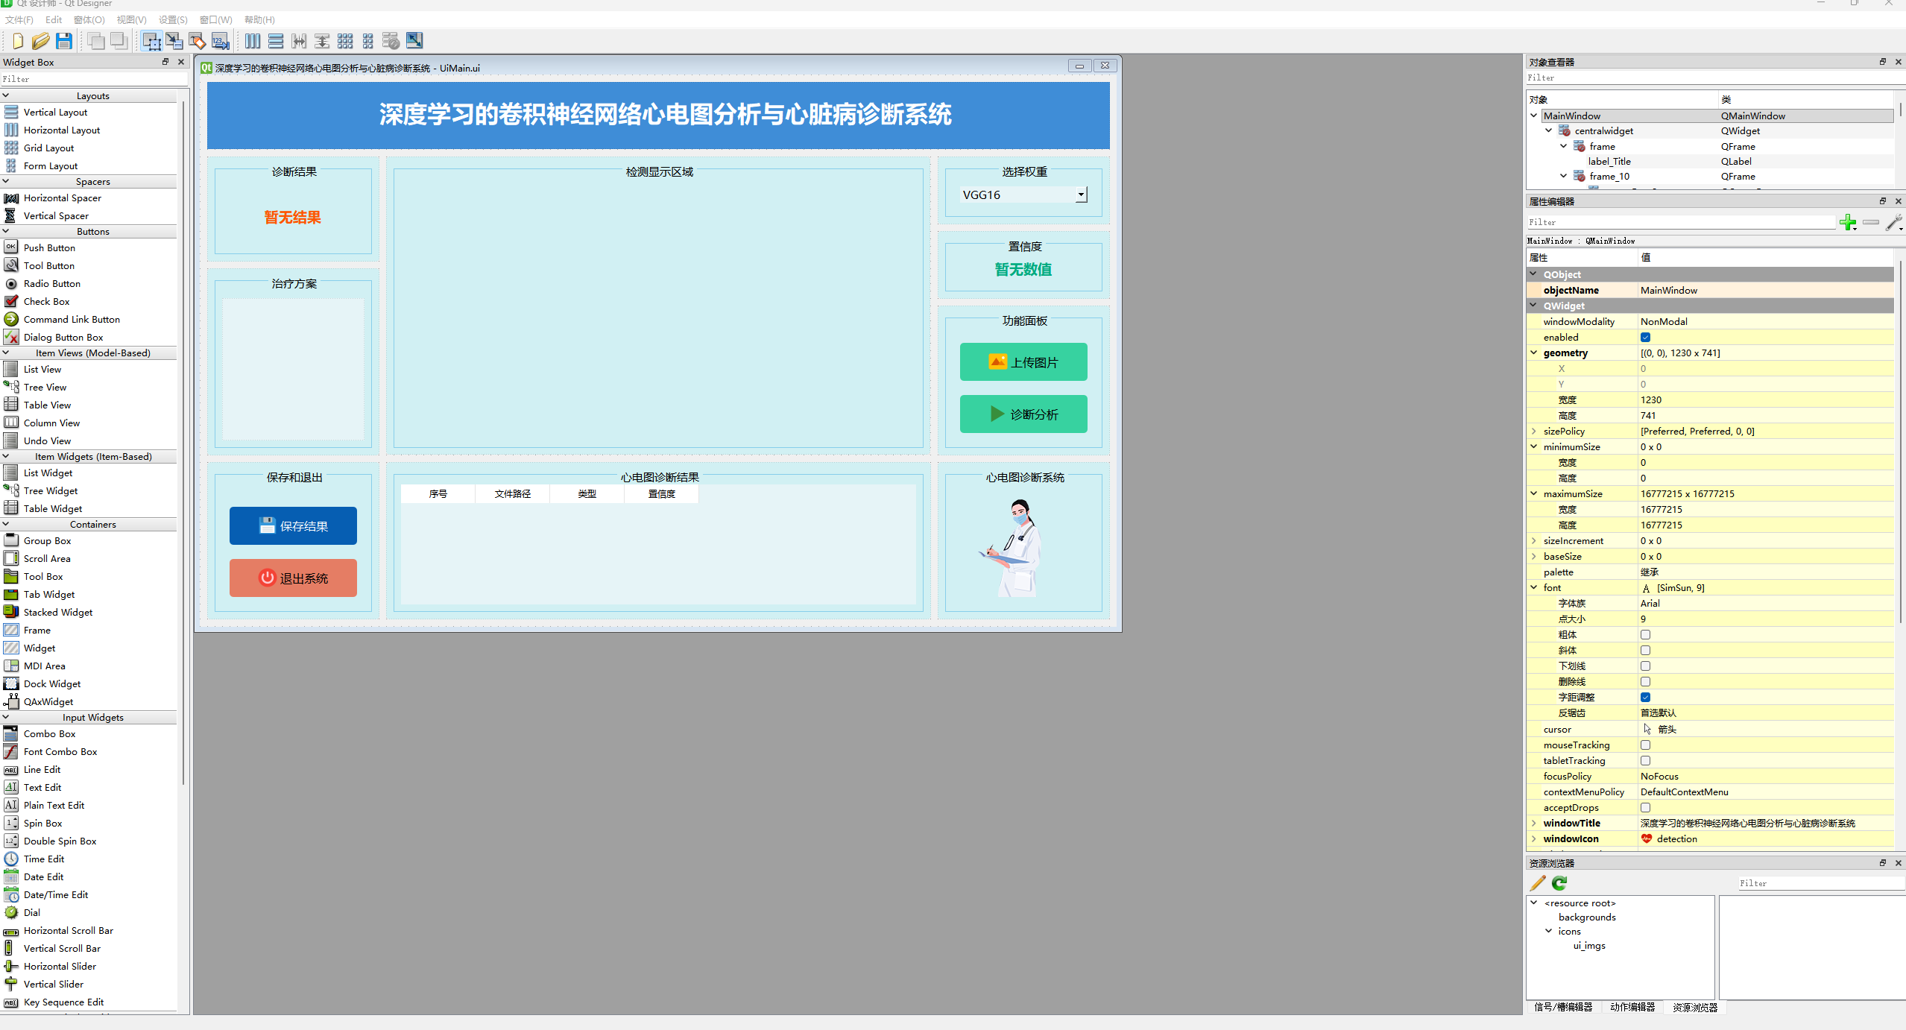
Task: Open the Edit menu
Action: [x=54, y=20]
